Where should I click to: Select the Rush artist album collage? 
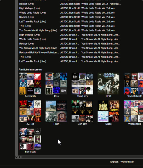coord(56,111)
